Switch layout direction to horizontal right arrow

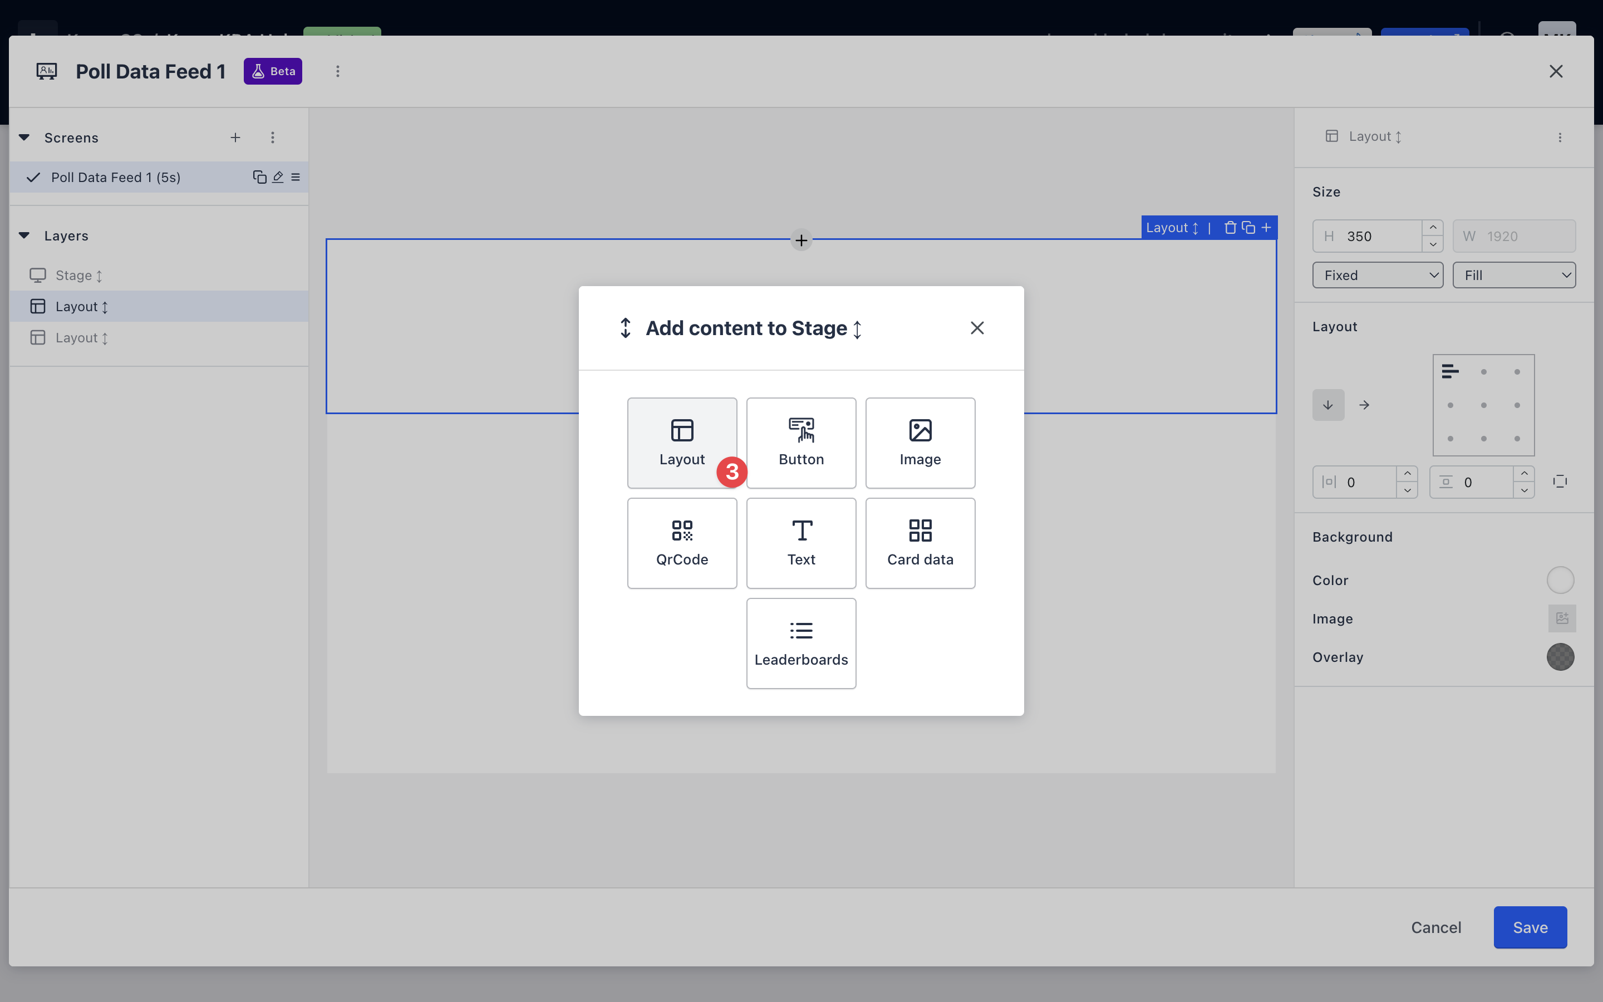pyautogui.click(x=1364, y=405)
